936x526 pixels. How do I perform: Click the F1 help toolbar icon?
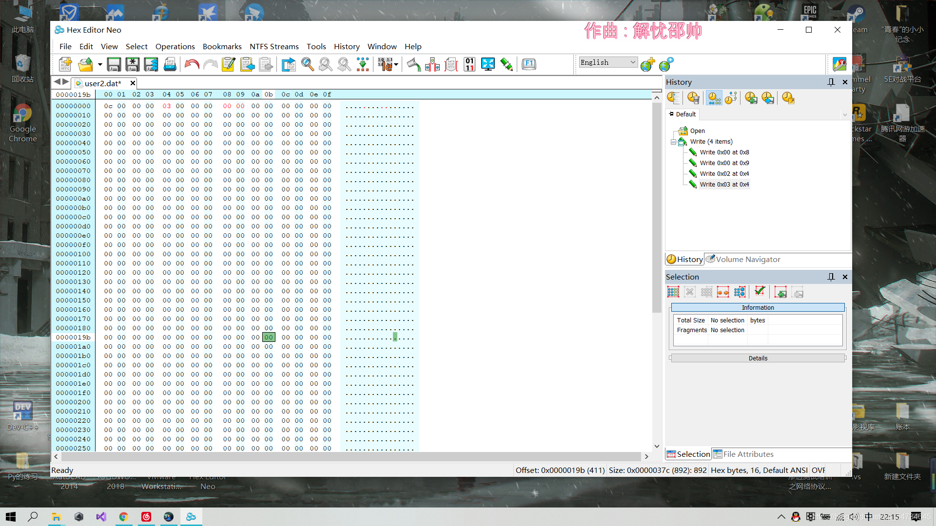coord(528,64)
